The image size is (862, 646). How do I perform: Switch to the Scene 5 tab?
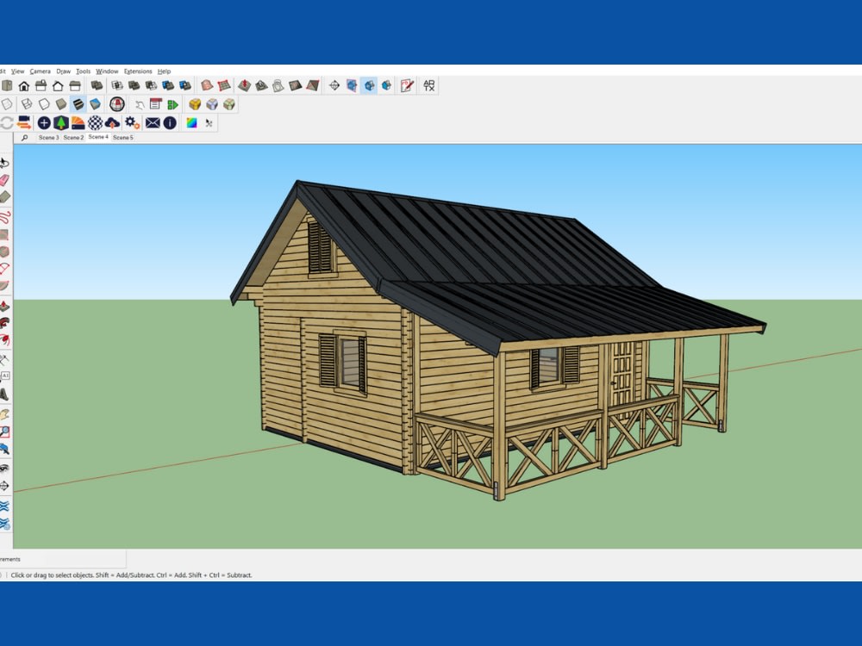pos(124,137)
